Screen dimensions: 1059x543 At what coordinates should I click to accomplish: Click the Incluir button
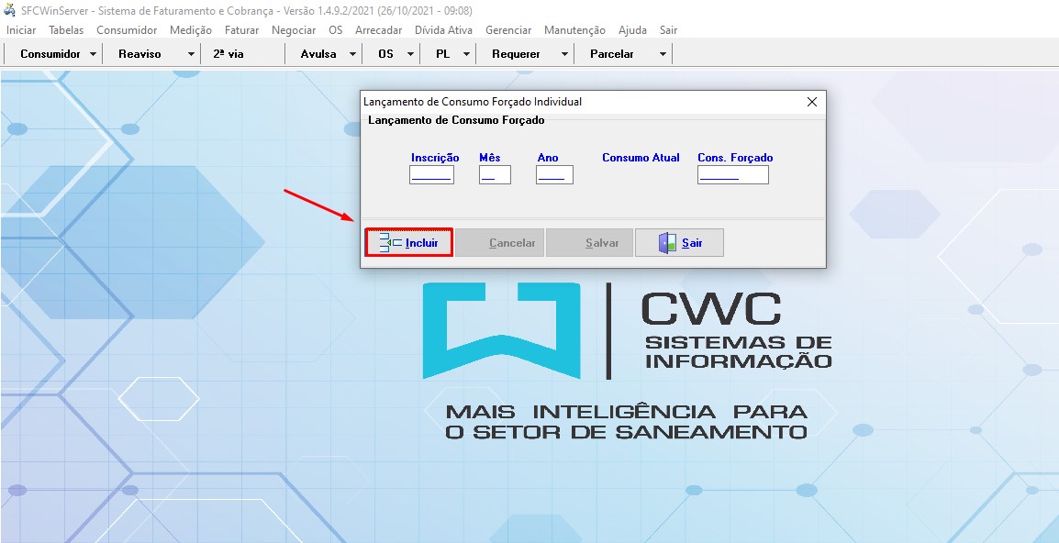pos(409,243)
